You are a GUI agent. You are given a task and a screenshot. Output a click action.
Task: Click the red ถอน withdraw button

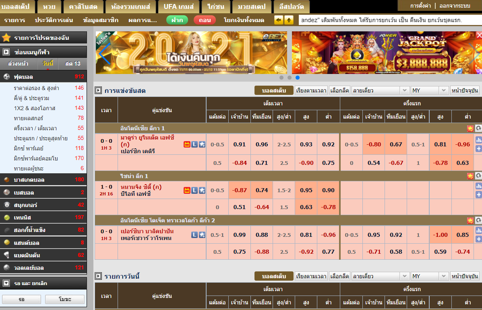(x=205, y=20)
